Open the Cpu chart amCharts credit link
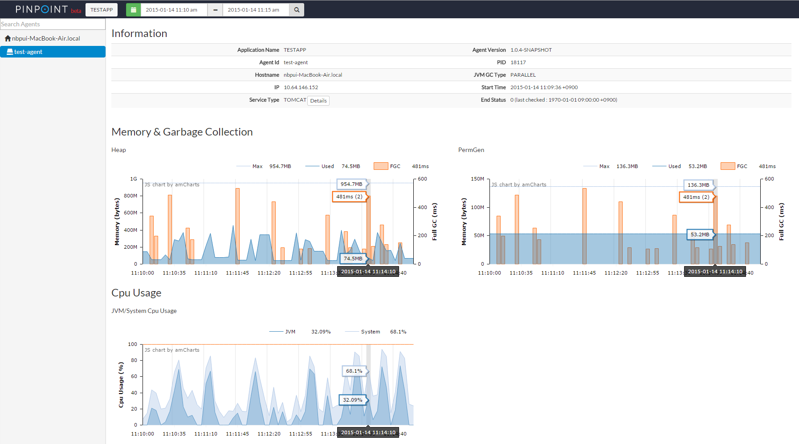799x444 pixels. [x=172, y=350]
